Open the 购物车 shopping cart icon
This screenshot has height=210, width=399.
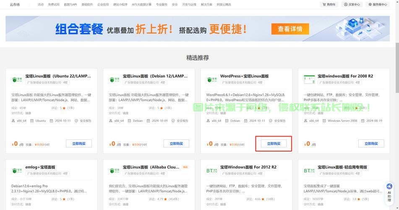[324, 4]
